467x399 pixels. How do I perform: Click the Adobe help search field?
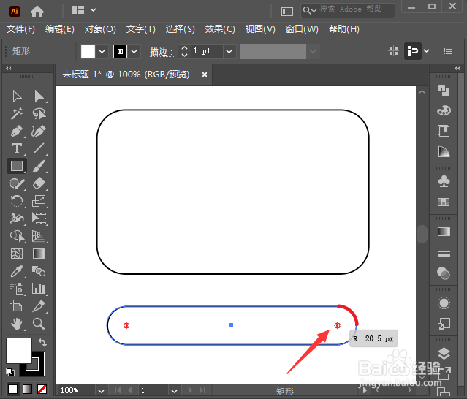point(348,10)
